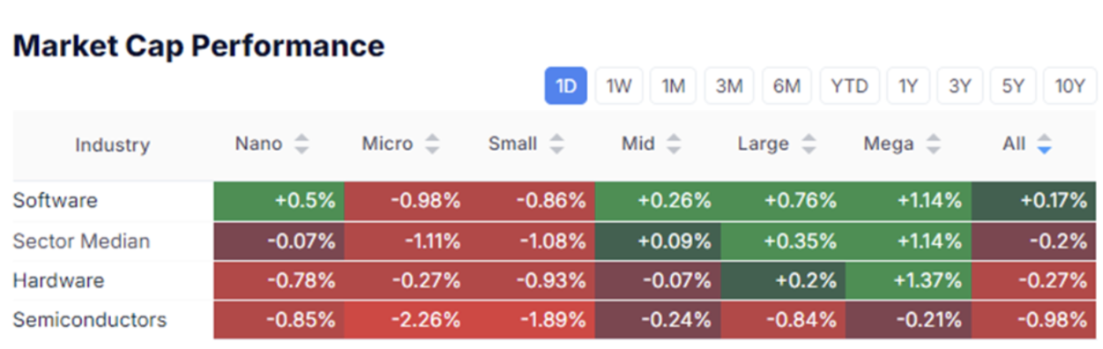Sort by Mega cap sort icon
The height and width of the screenshot is (349, 1103).
pos(933,145)
